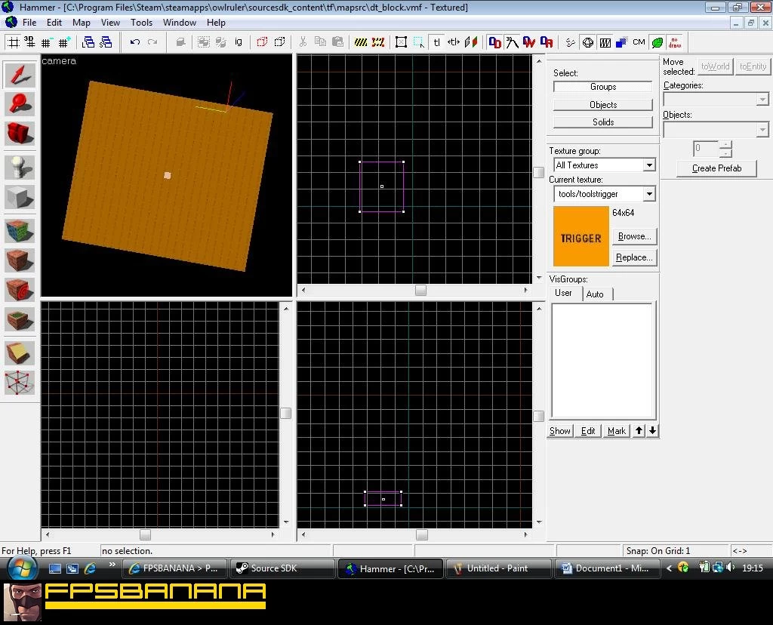Click the Create Prefab button
The height and width of the screenshot is (625, 773).
pos(716,168)
